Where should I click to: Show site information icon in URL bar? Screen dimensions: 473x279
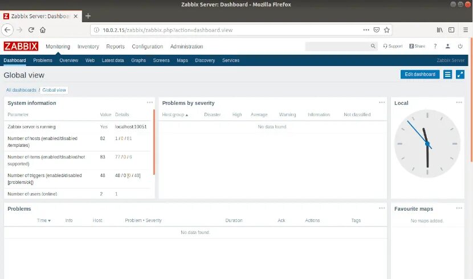pyautogui.click(x=96, y=30)
